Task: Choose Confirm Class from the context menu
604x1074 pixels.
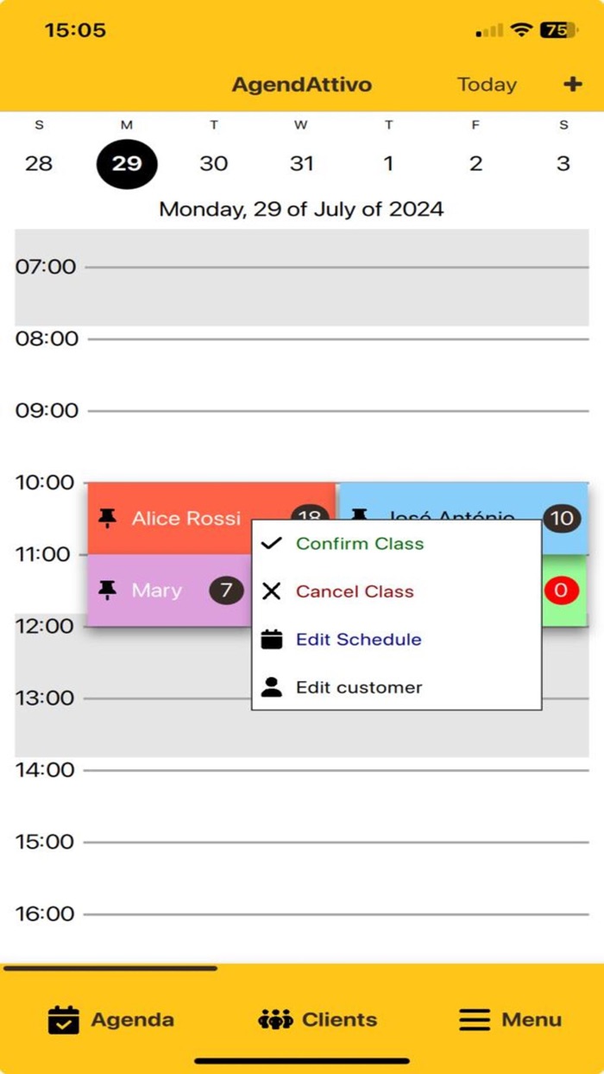Action: (x=360, y=544)
